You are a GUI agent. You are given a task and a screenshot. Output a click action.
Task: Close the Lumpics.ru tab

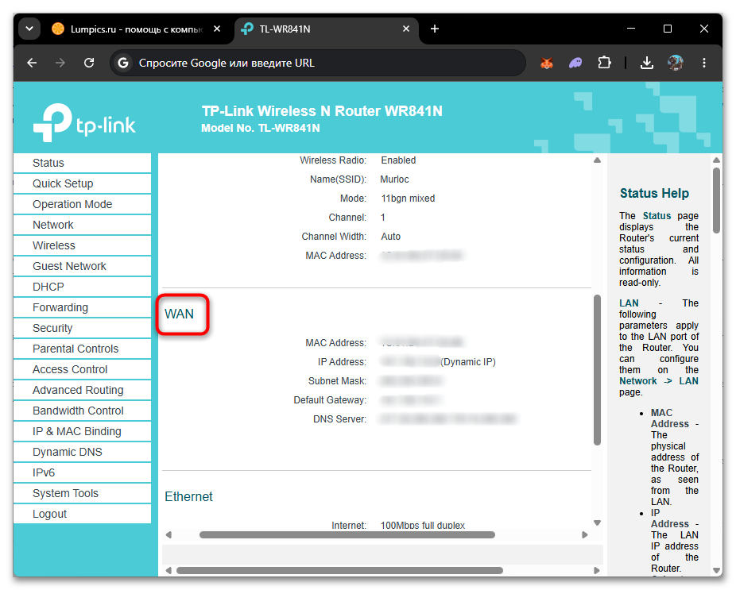(217, 29)
